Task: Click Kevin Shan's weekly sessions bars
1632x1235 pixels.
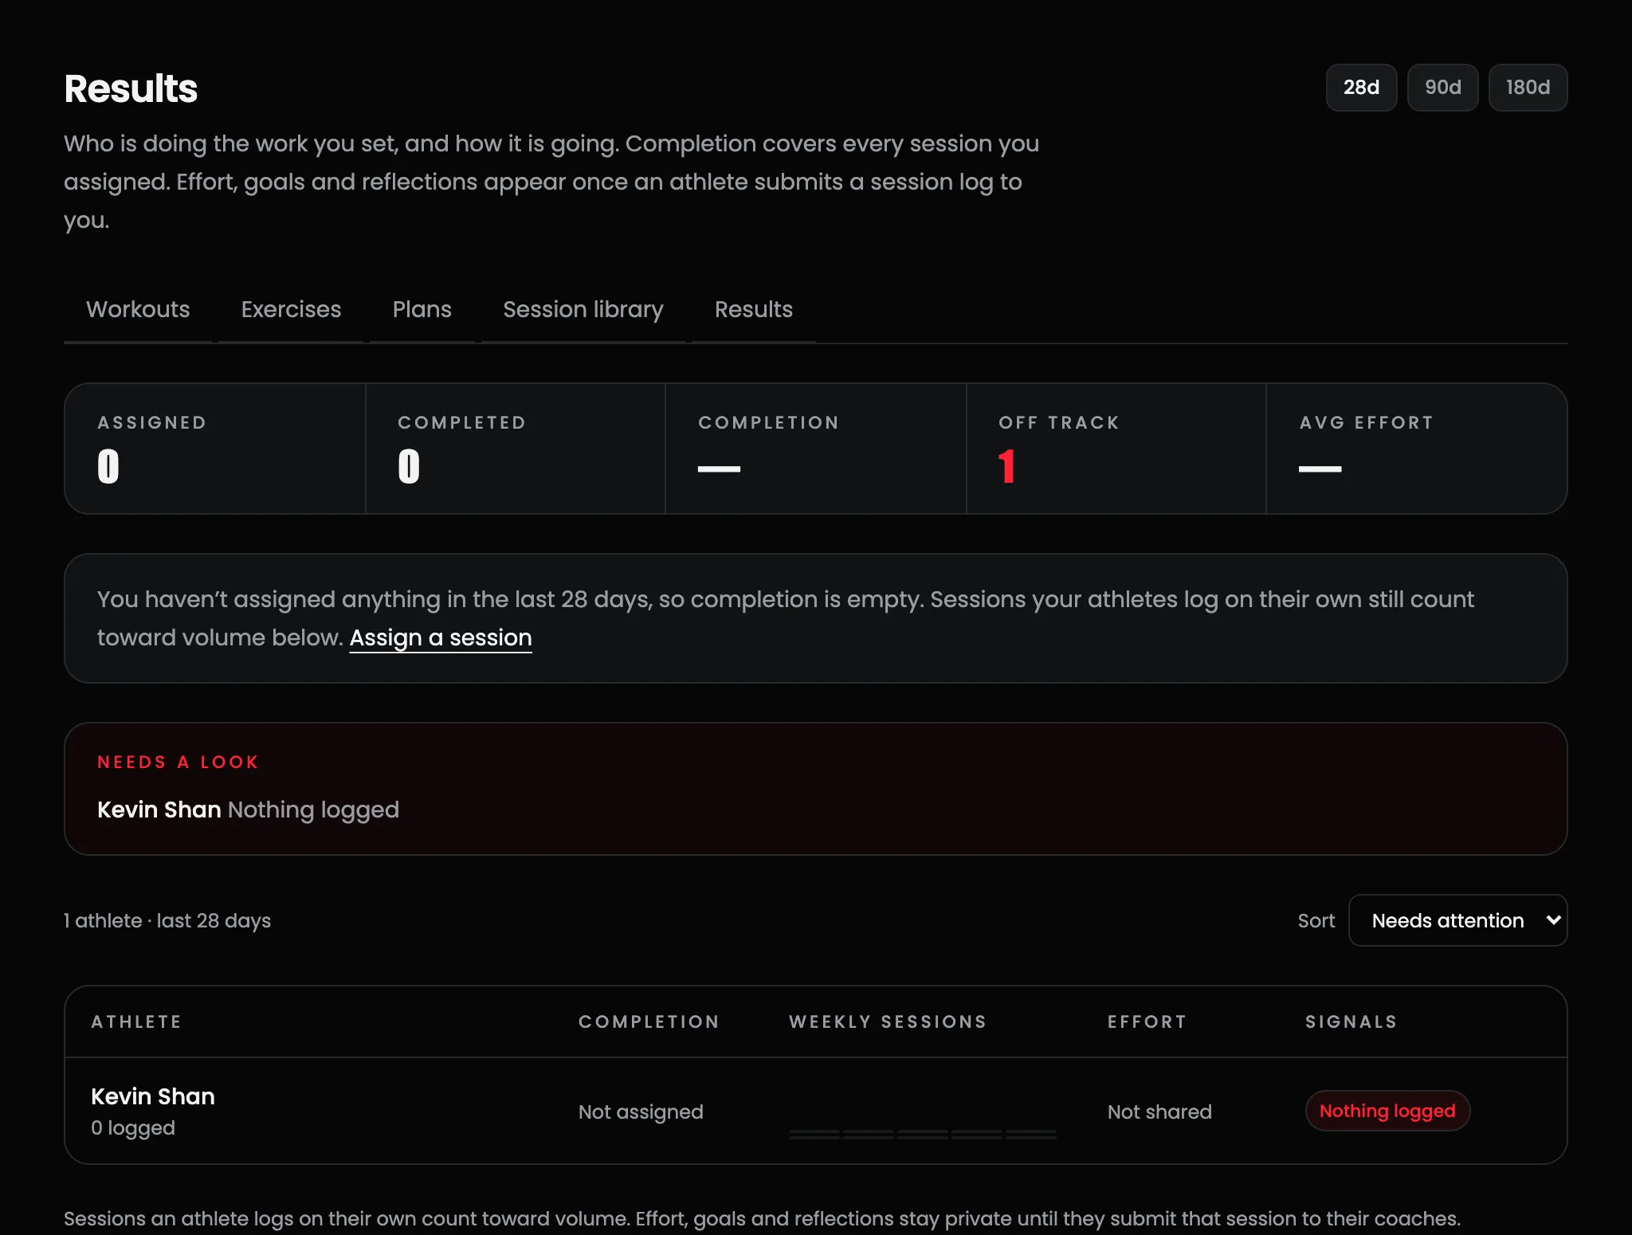Action: 923,1134
